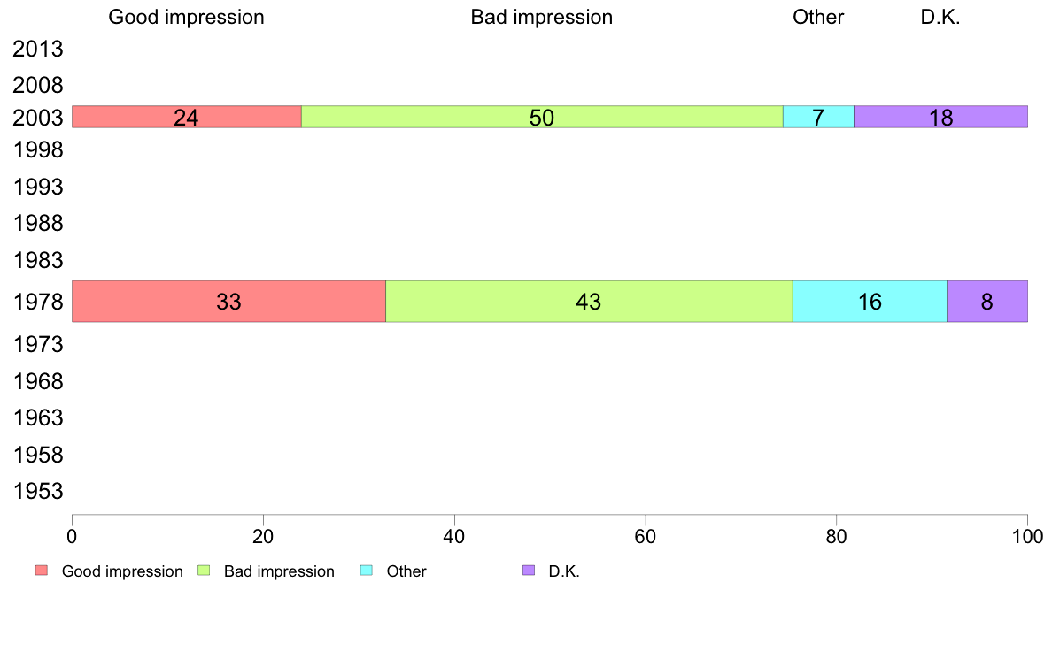Click the D.K. header at top
This screenshot has height=651, width=1052.
pos(940,18)
